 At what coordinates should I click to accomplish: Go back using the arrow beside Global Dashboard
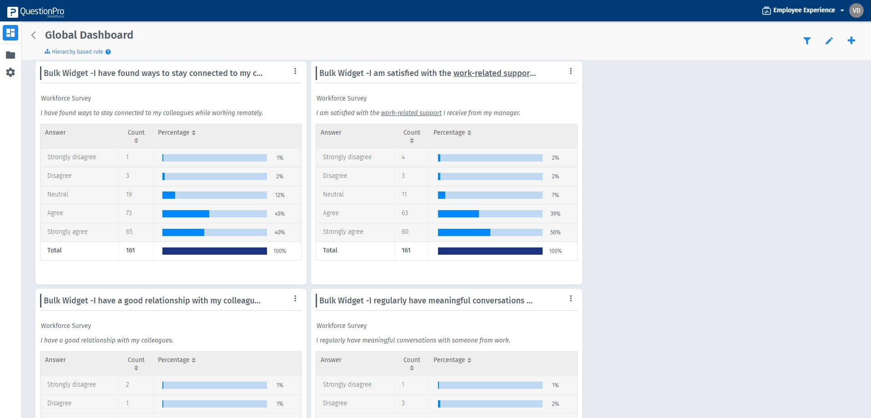[33, 35]
